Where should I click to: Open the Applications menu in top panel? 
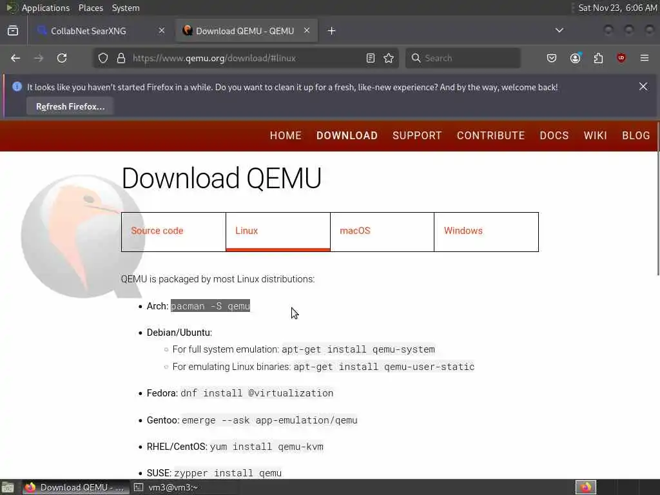point(46,8)
